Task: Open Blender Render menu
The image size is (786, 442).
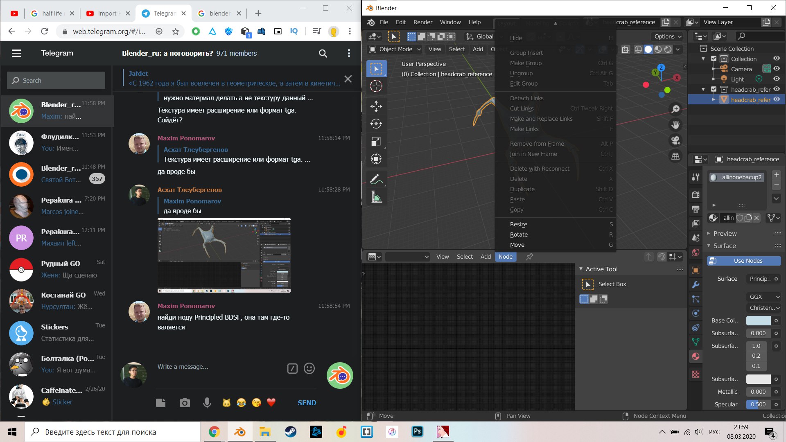Action: [x=422, y=22]
